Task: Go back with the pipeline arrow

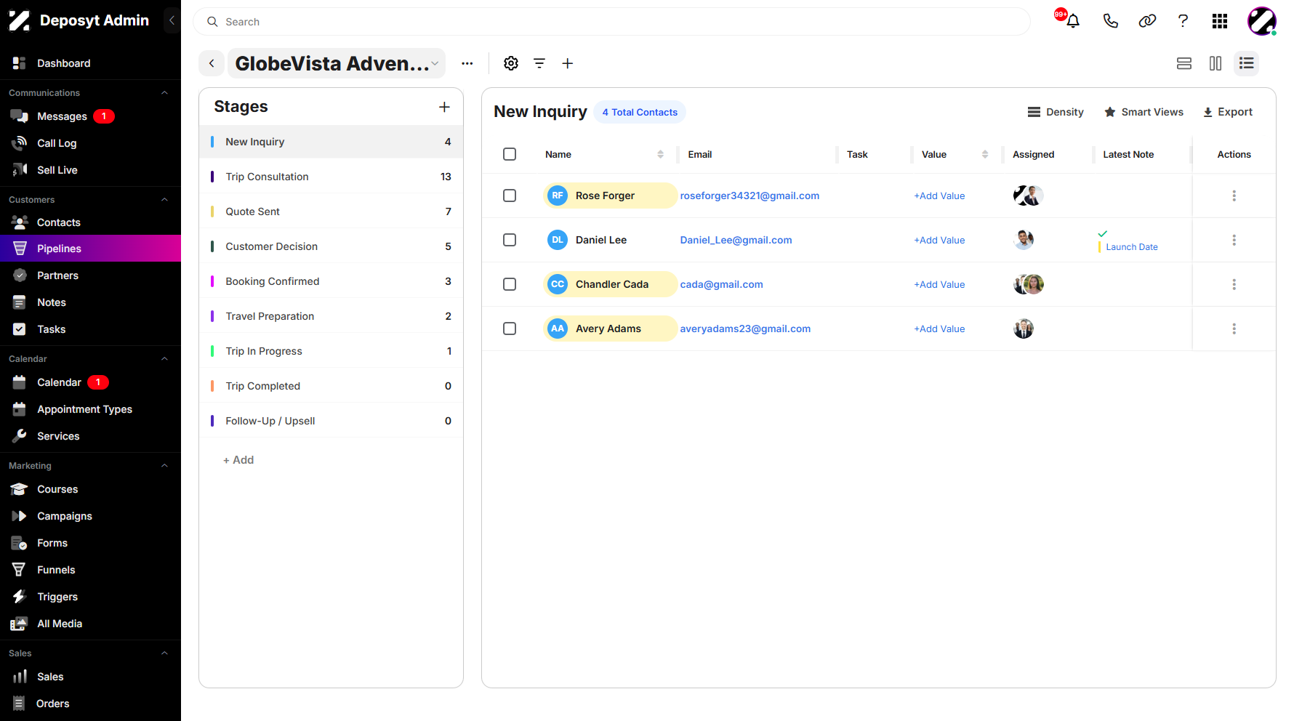Action: [212, 63]
